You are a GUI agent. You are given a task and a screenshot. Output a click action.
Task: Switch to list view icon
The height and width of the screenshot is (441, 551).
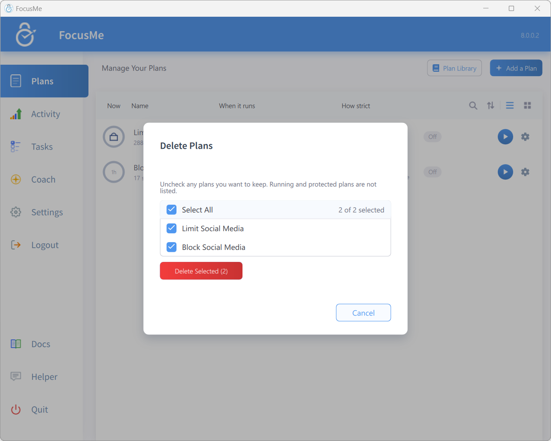(x=510, y=106)
